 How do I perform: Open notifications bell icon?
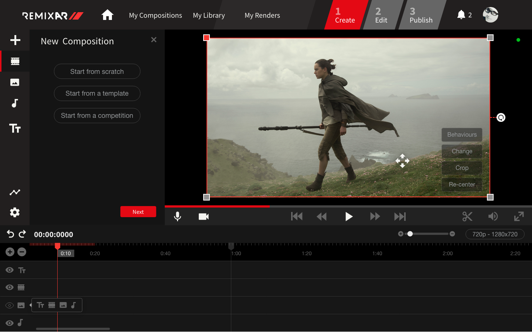(x=461, y=15)
